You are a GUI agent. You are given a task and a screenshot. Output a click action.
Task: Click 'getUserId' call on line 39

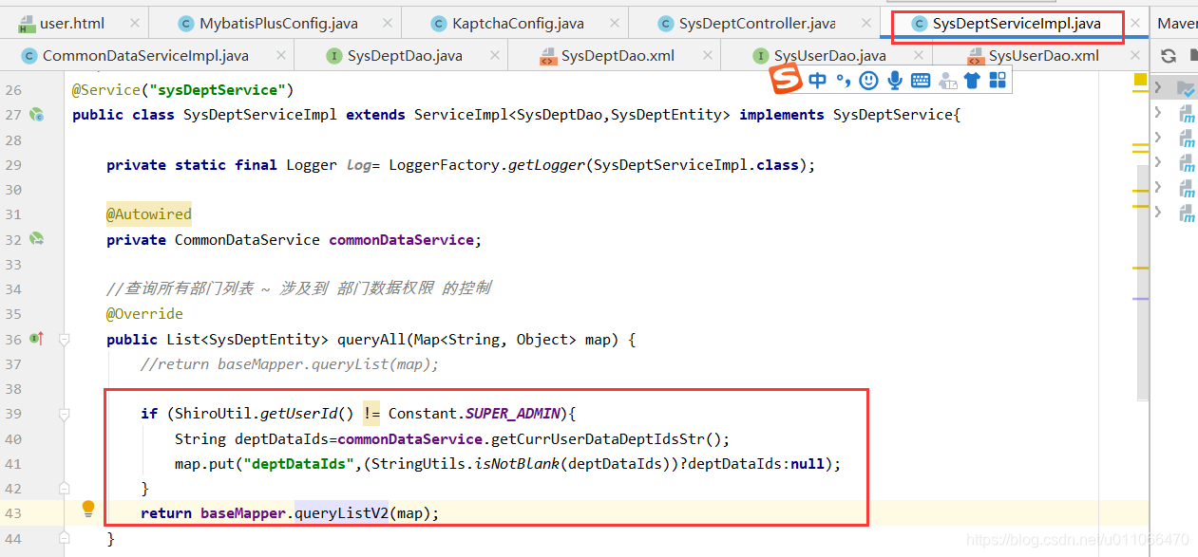coord(298,414)
